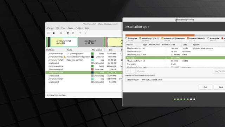225x127 pixels.
Task: Select the /dev/nvme0n1p3 block in the GParted disk map
Action: tap(64, 42)
